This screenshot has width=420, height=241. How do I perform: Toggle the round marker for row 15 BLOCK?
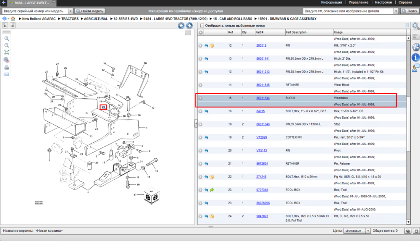(200, 98)
